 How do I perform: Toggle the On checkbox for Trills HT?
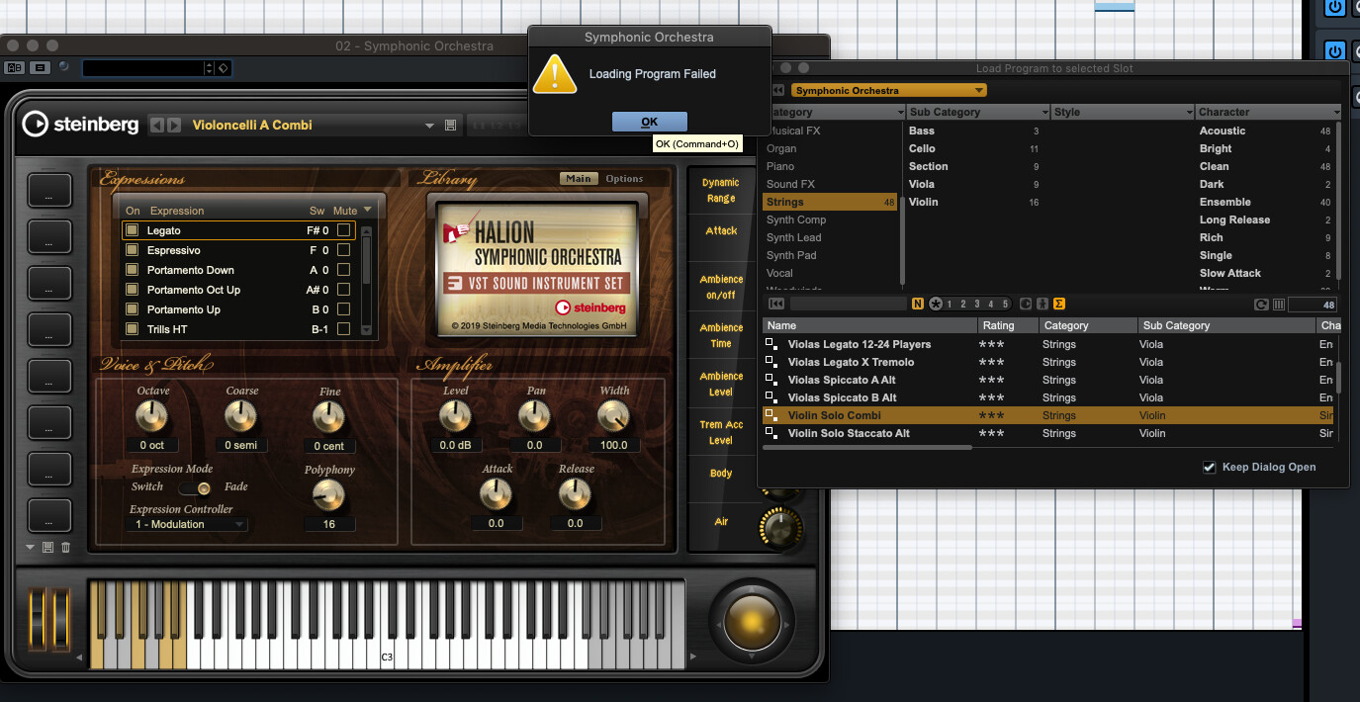point(132,329)
